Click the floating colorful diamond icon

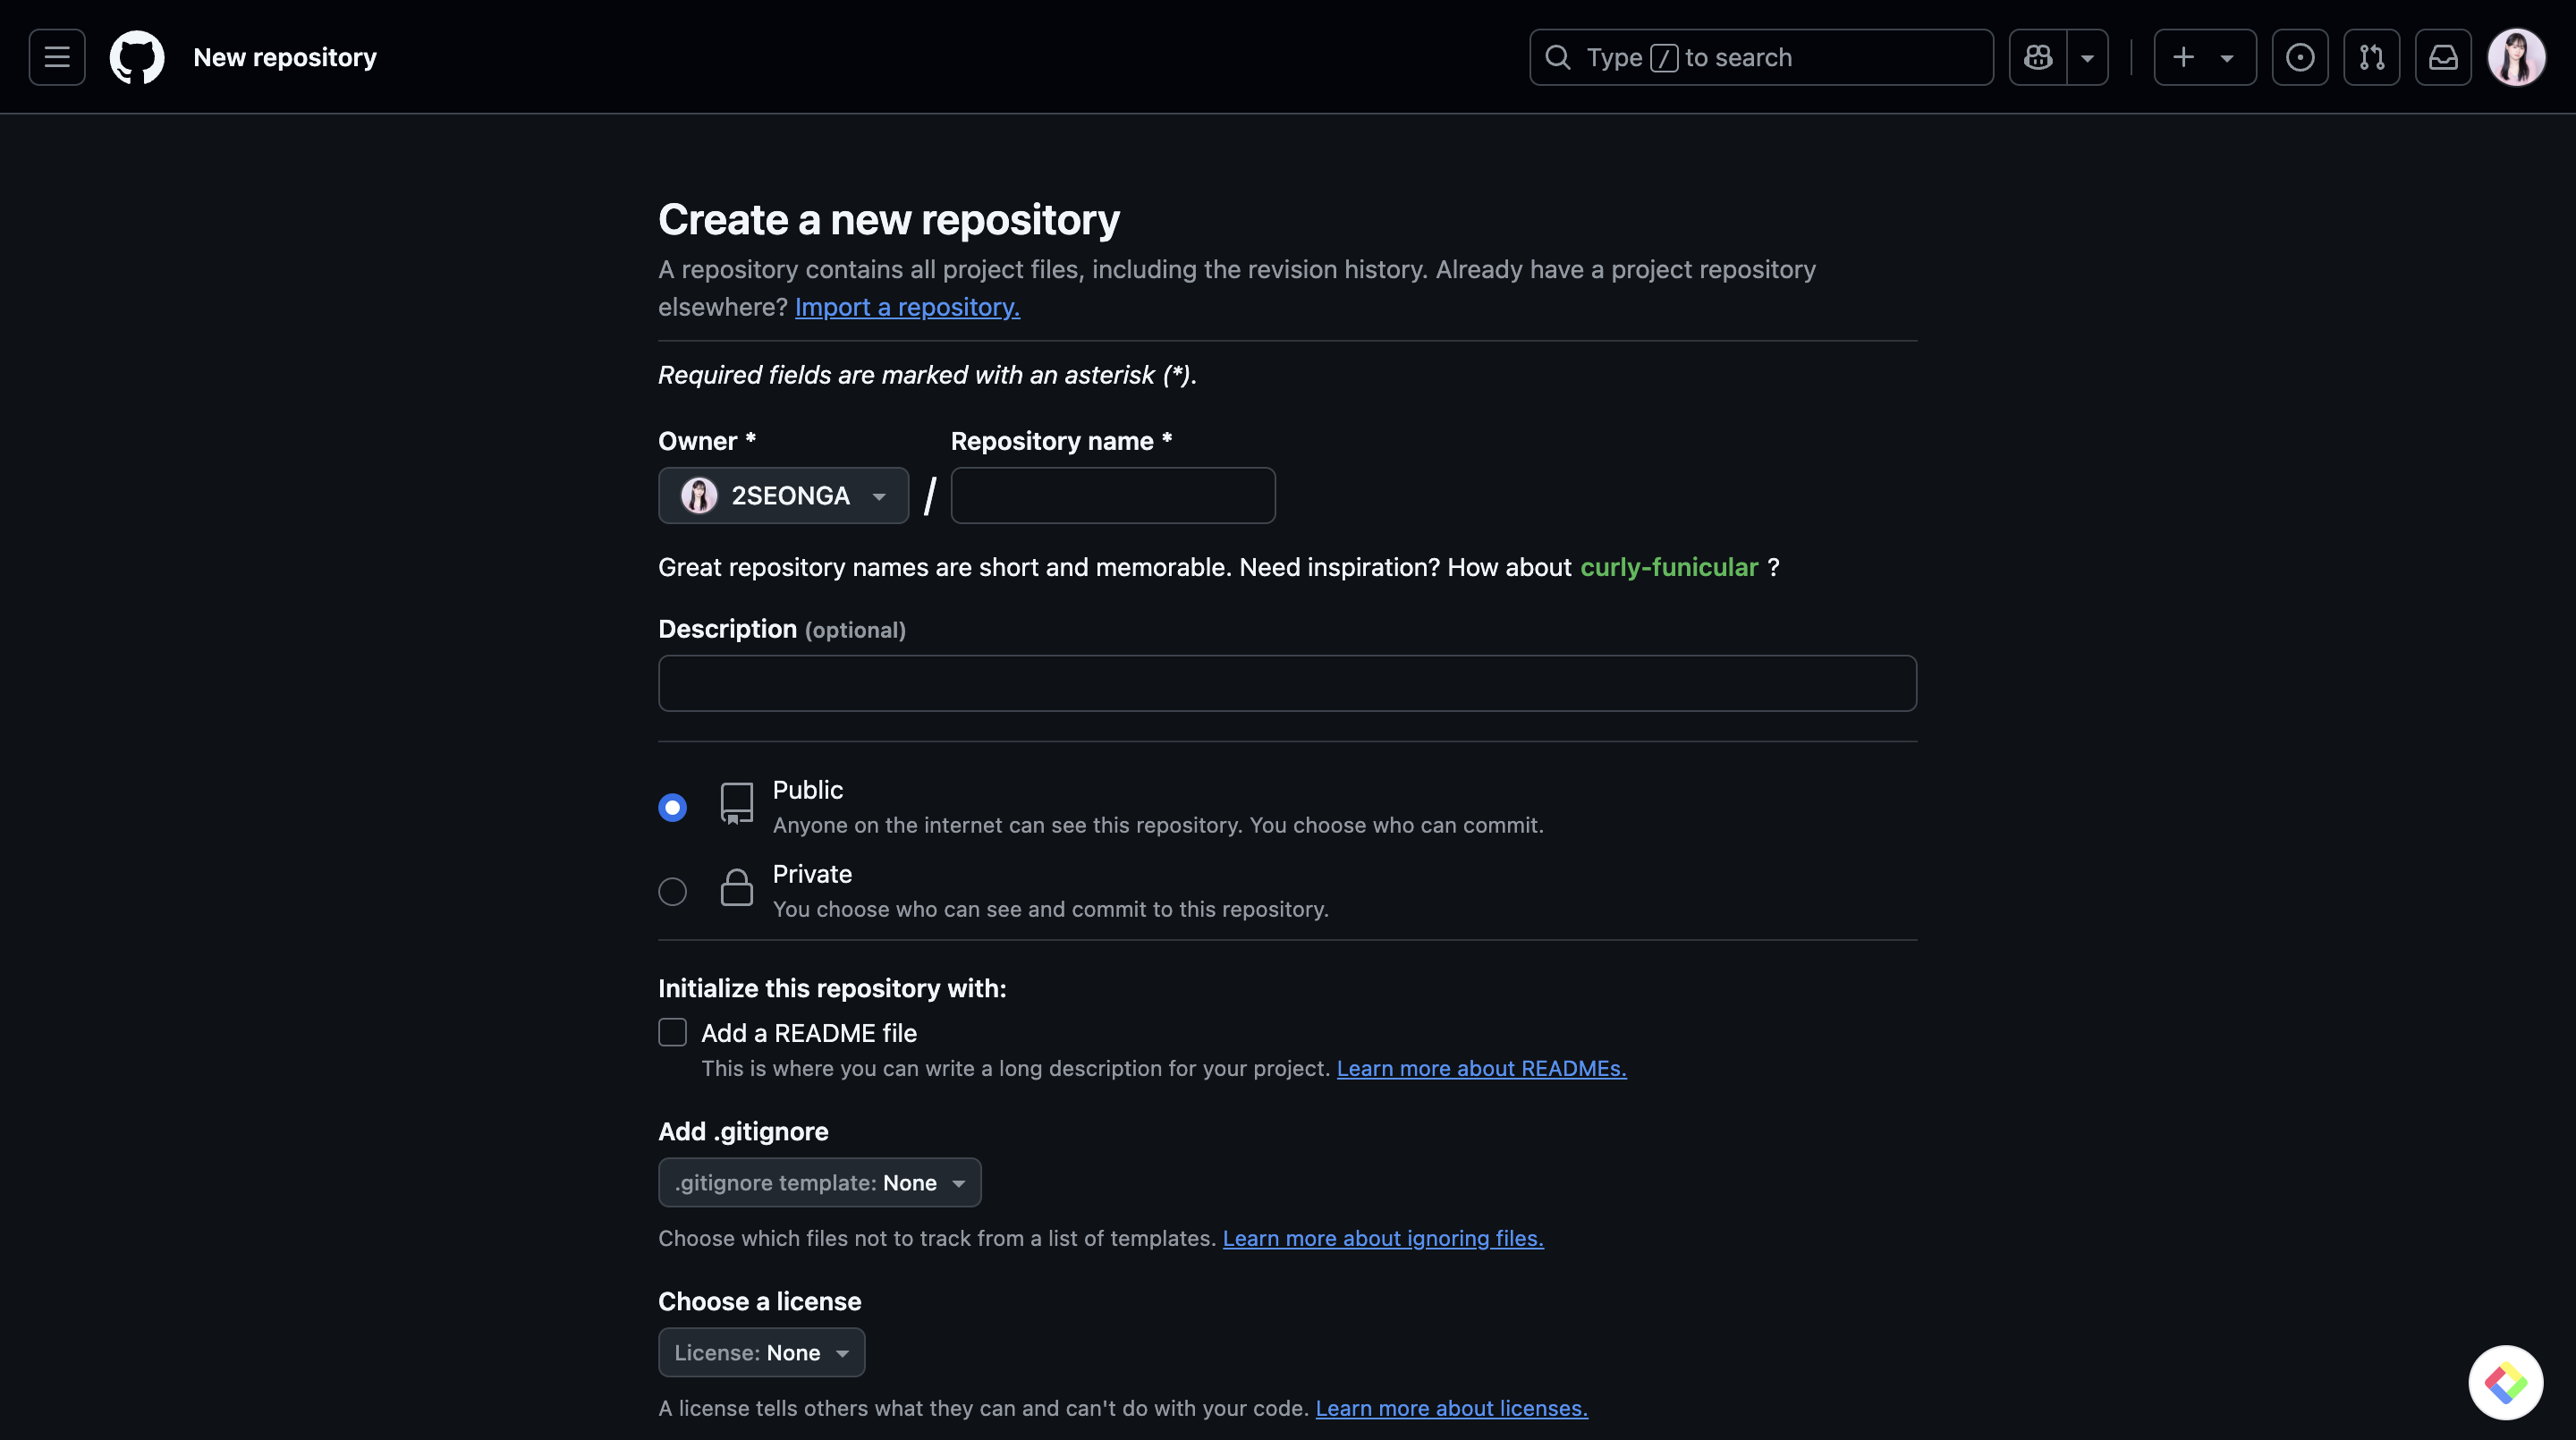[2505, 1382]
